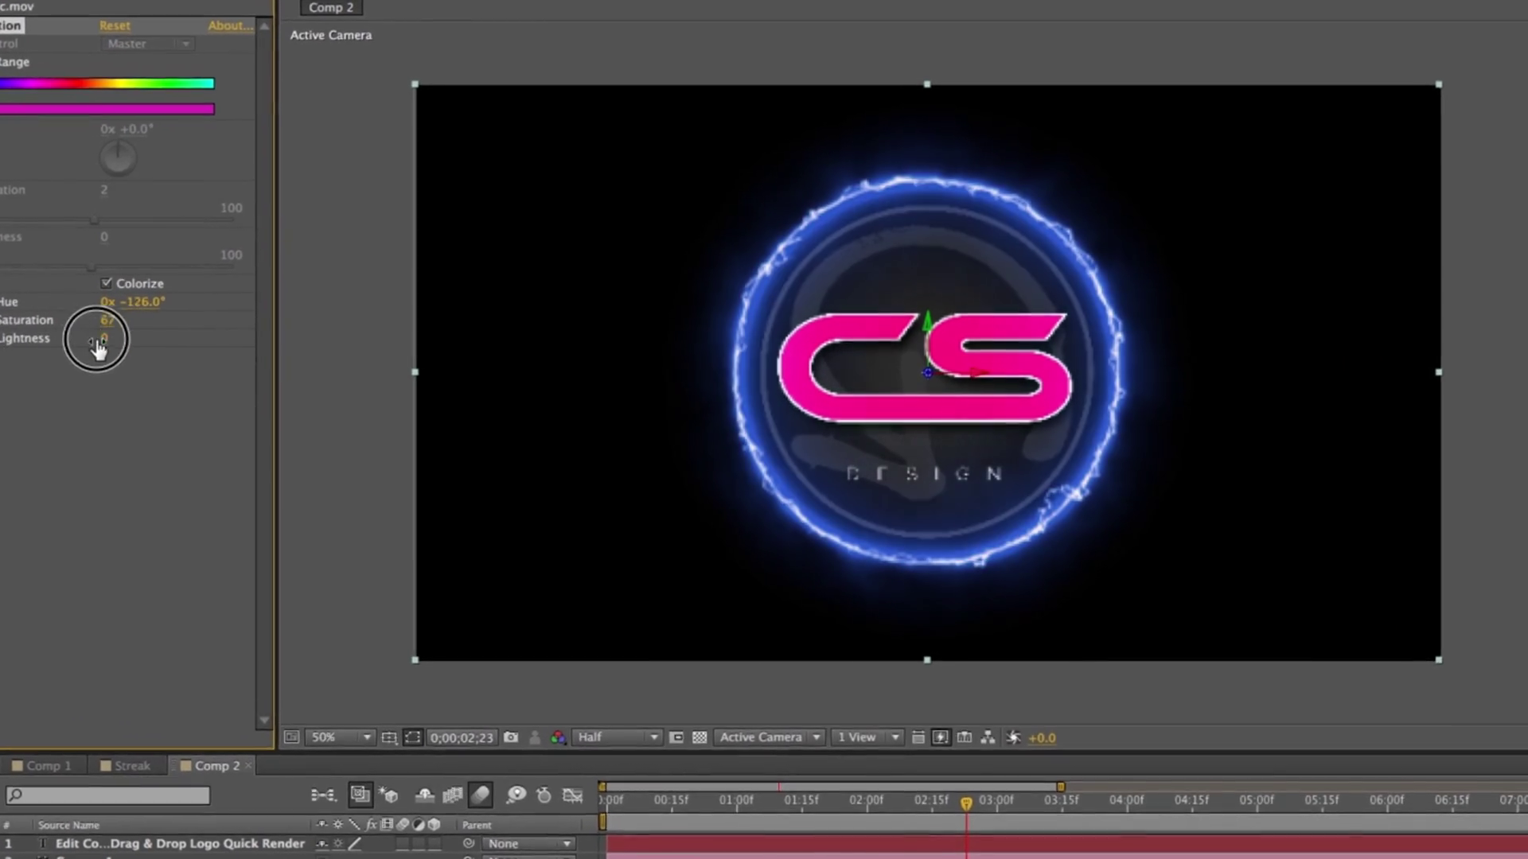Image resolution: width=1528 pixels, height=859 pixels.
Task: Open Comp Flowchart icon in viewer
Action: click(988, 737)
